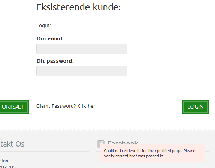The height and width of the screenshot is (168, 215).
Task: Click the Facebook heading text in footer
Action: click(123, 142)
